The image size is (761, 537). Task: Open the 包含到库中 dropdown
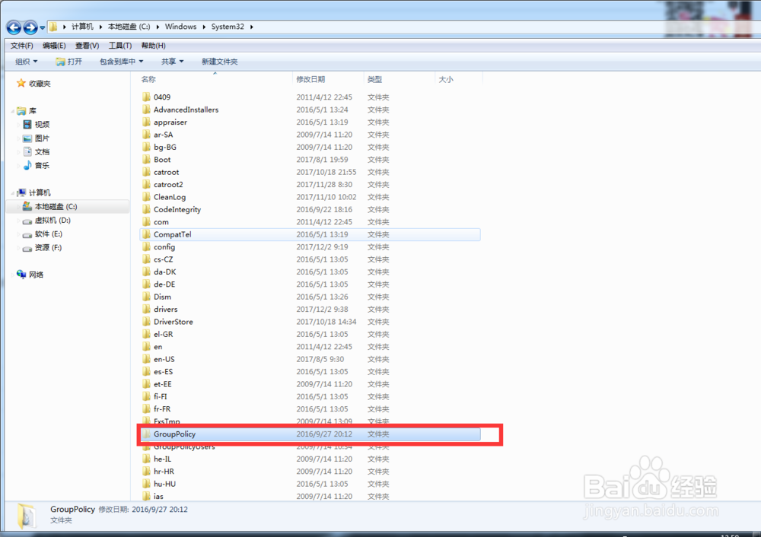[x=121, y=62]
